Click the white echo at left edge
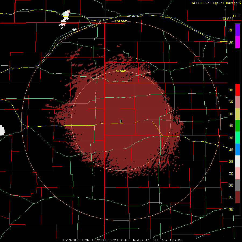The image size is (242, 242). [x=2, y=130]
